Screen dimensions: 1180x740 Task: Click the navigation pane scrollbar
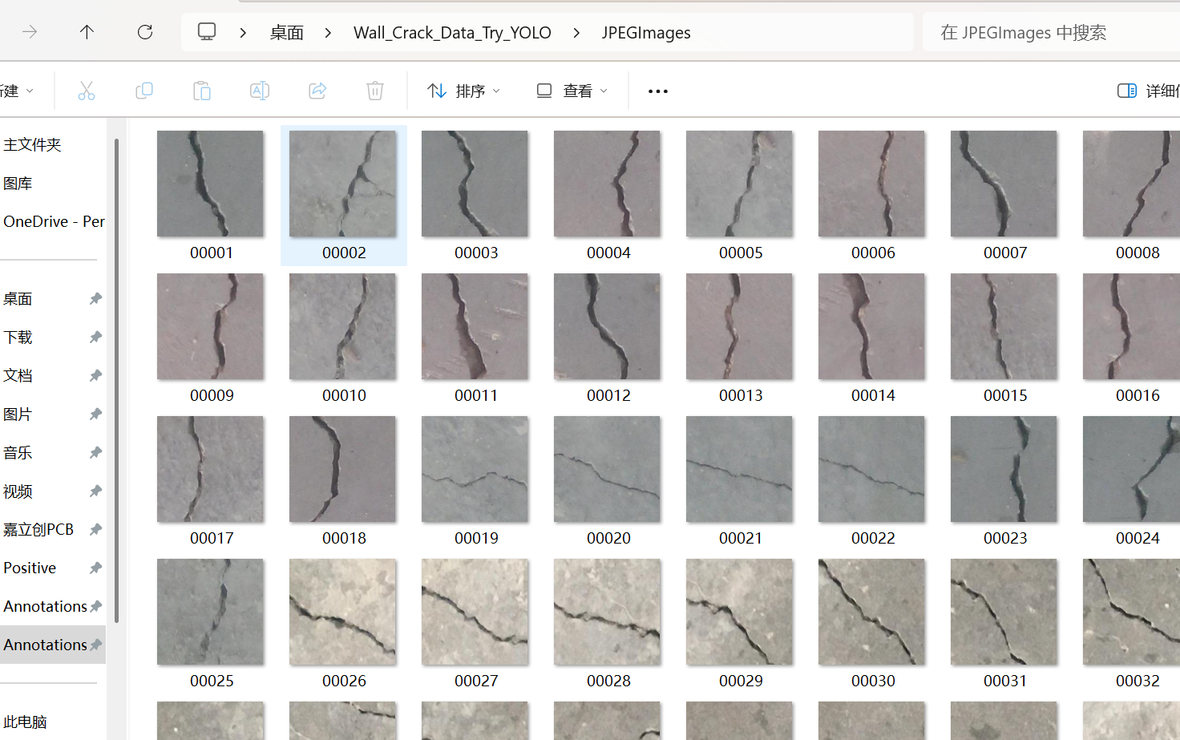pos(116,380)
